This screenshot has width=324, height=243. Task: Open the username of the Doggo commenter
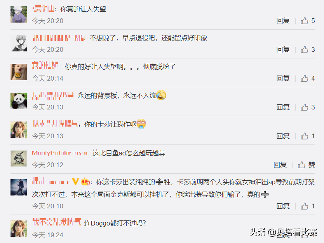tap(56, 222)
